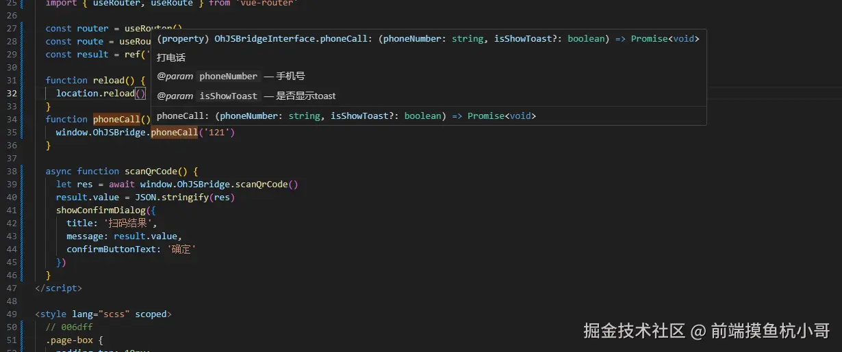Click 'const result' declaration on line 29
Image resolution: width=842 pixels, height=352 pixels.
[x=77, y=54]
